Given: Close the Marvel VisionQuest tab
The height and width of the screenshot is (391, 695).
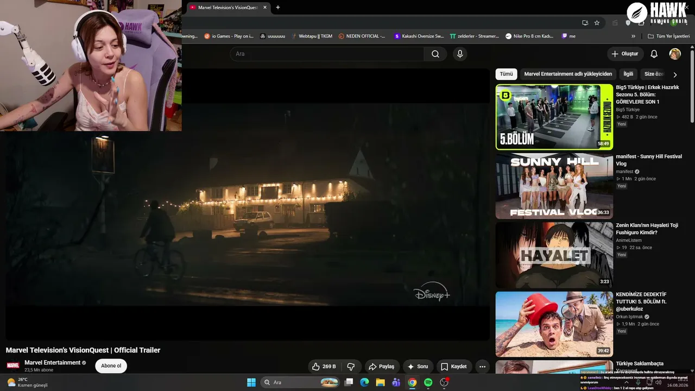Looking at the screenshot, I should (x=265, y=8).
